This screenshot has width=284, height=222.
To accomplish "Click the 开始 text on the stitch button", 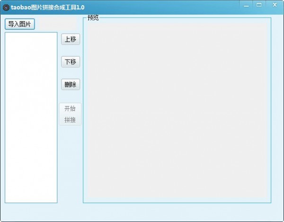I will (70, 108).
